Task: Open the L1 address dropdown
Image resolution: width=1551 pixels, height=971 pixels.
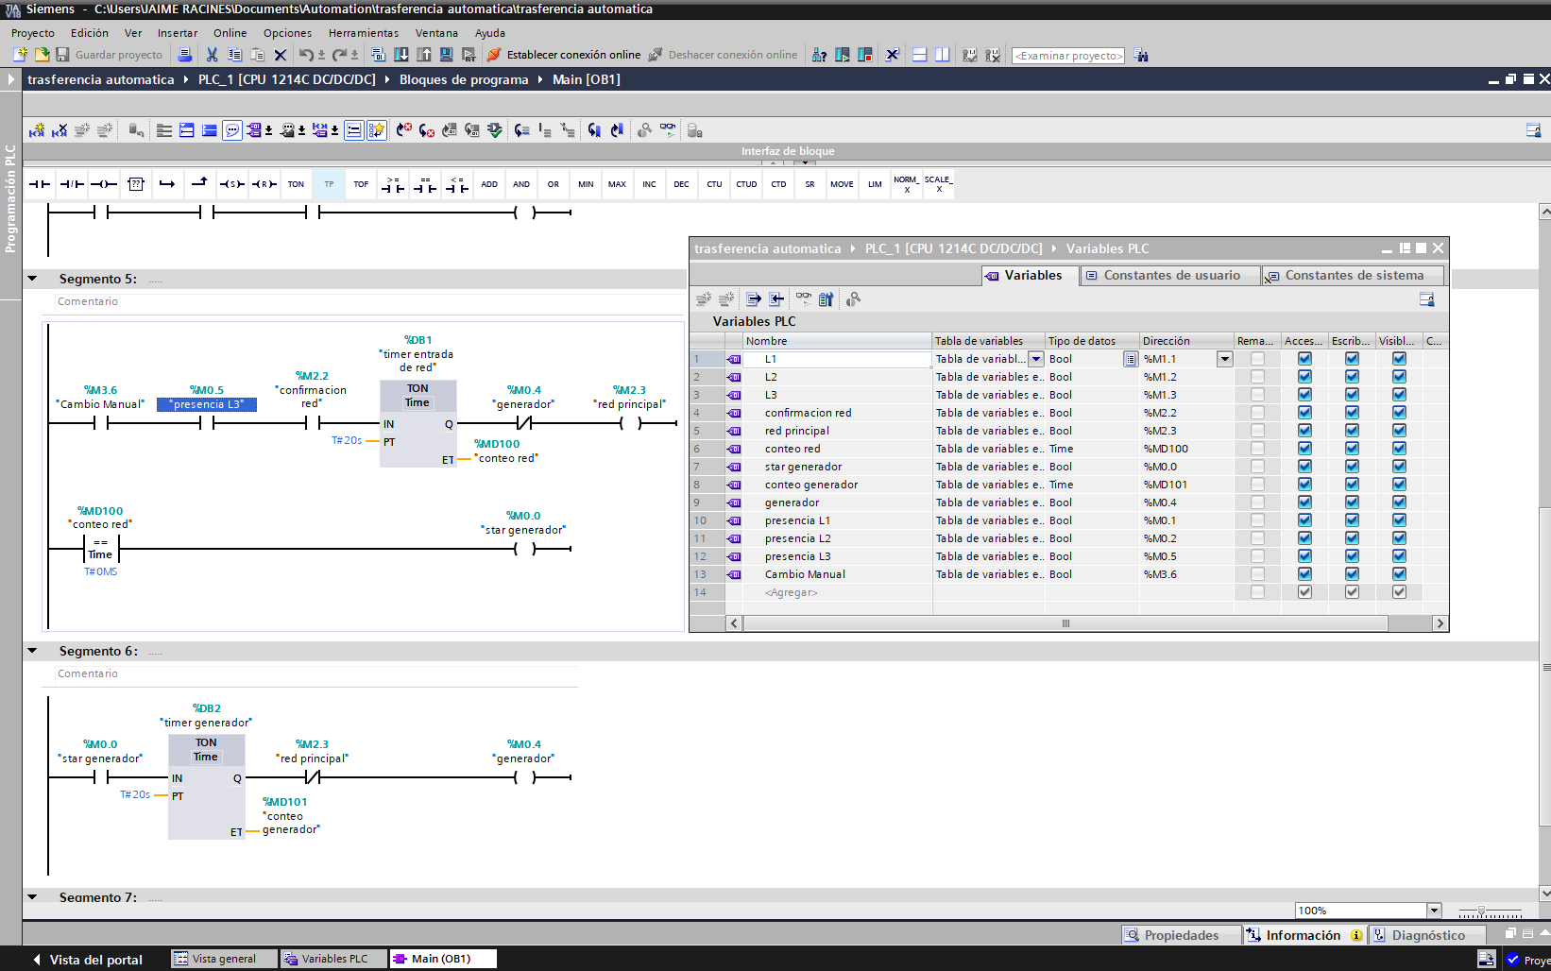Action: [1224, 359]
